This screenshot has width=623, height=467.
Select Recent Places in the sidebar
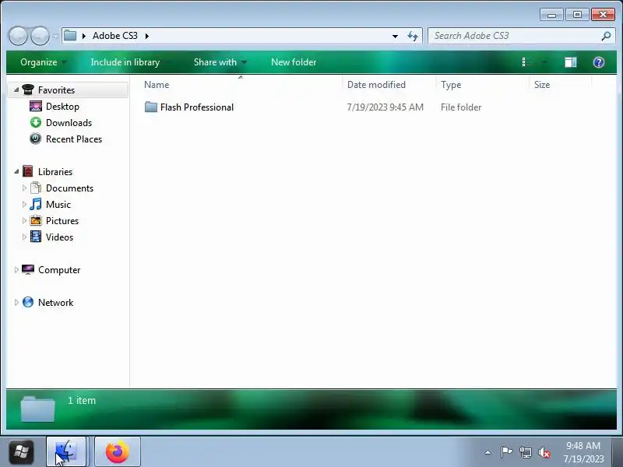point(74,139)
